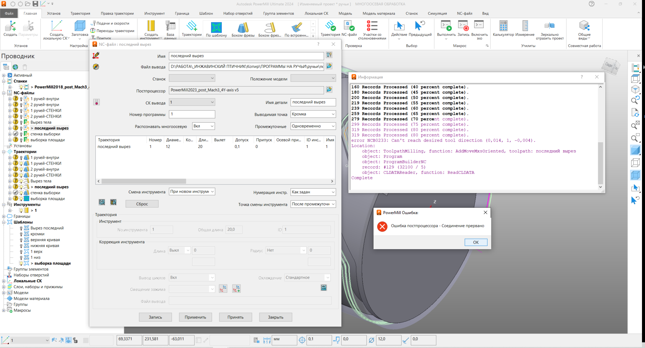645x348 pixels.
Task: Click Участки со столкновениями icon
Action: (372, 26)
